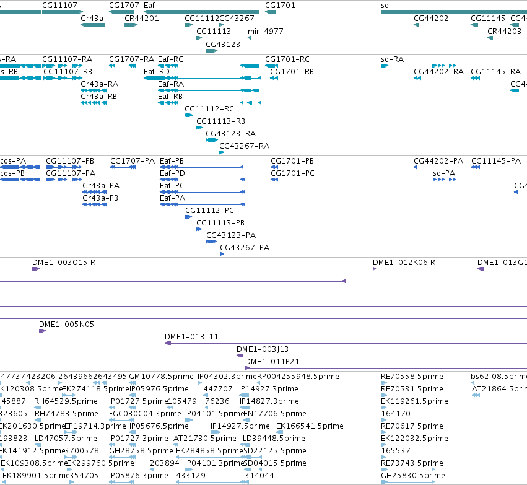
Task: Click transcript CG43267-RA
Action: (245, 146)
